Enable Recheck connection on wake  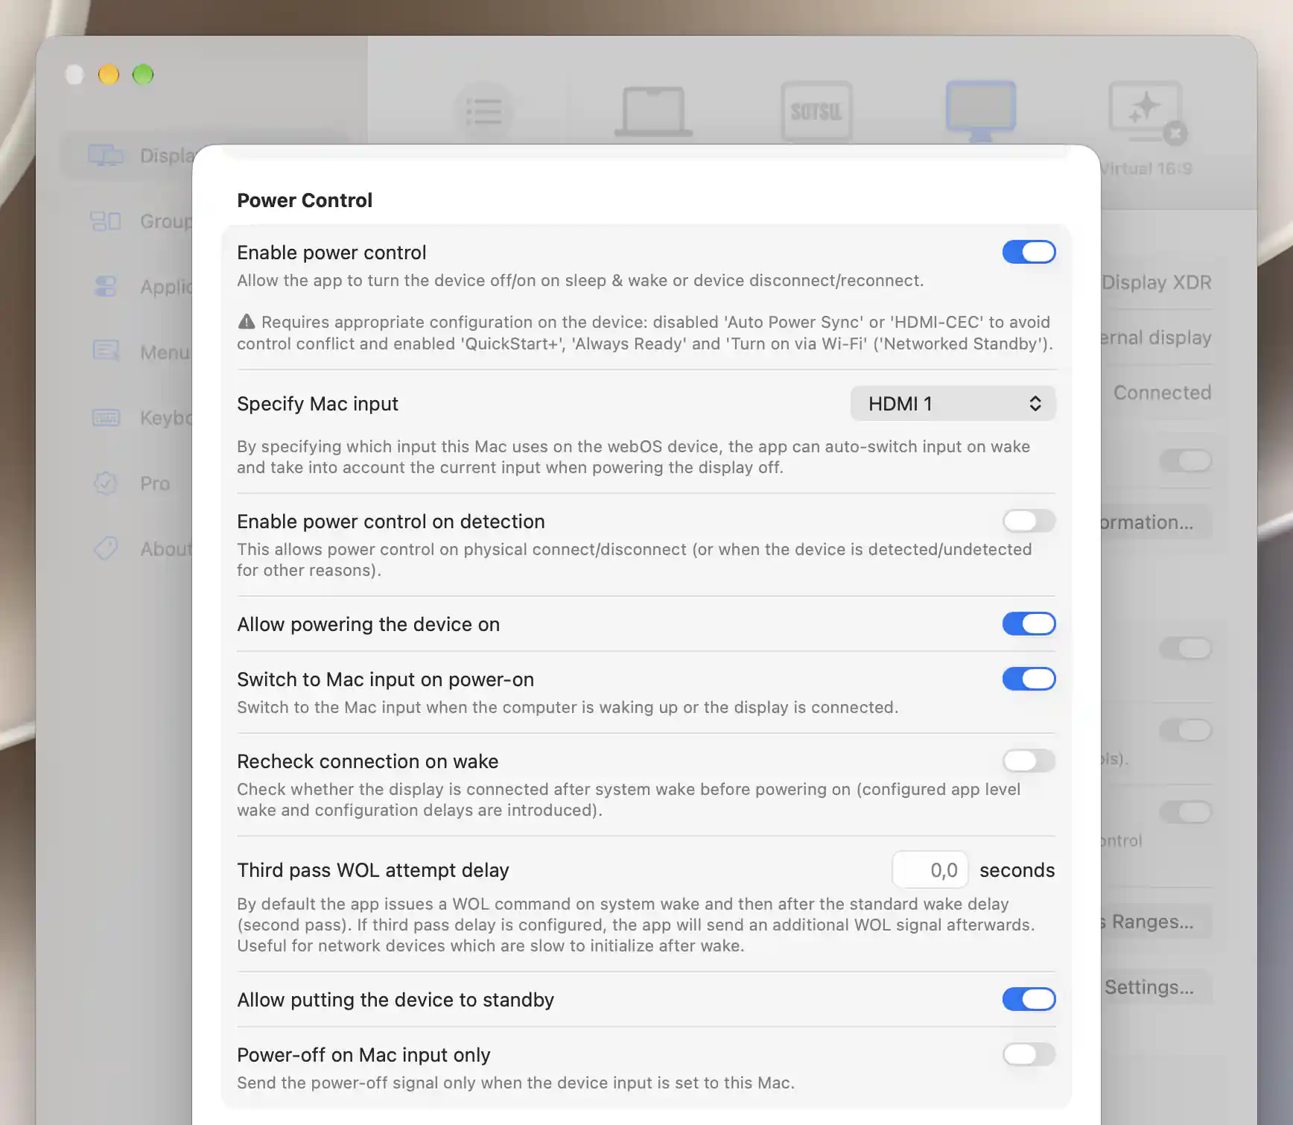pyautogui.click(x=1029, y=761)
